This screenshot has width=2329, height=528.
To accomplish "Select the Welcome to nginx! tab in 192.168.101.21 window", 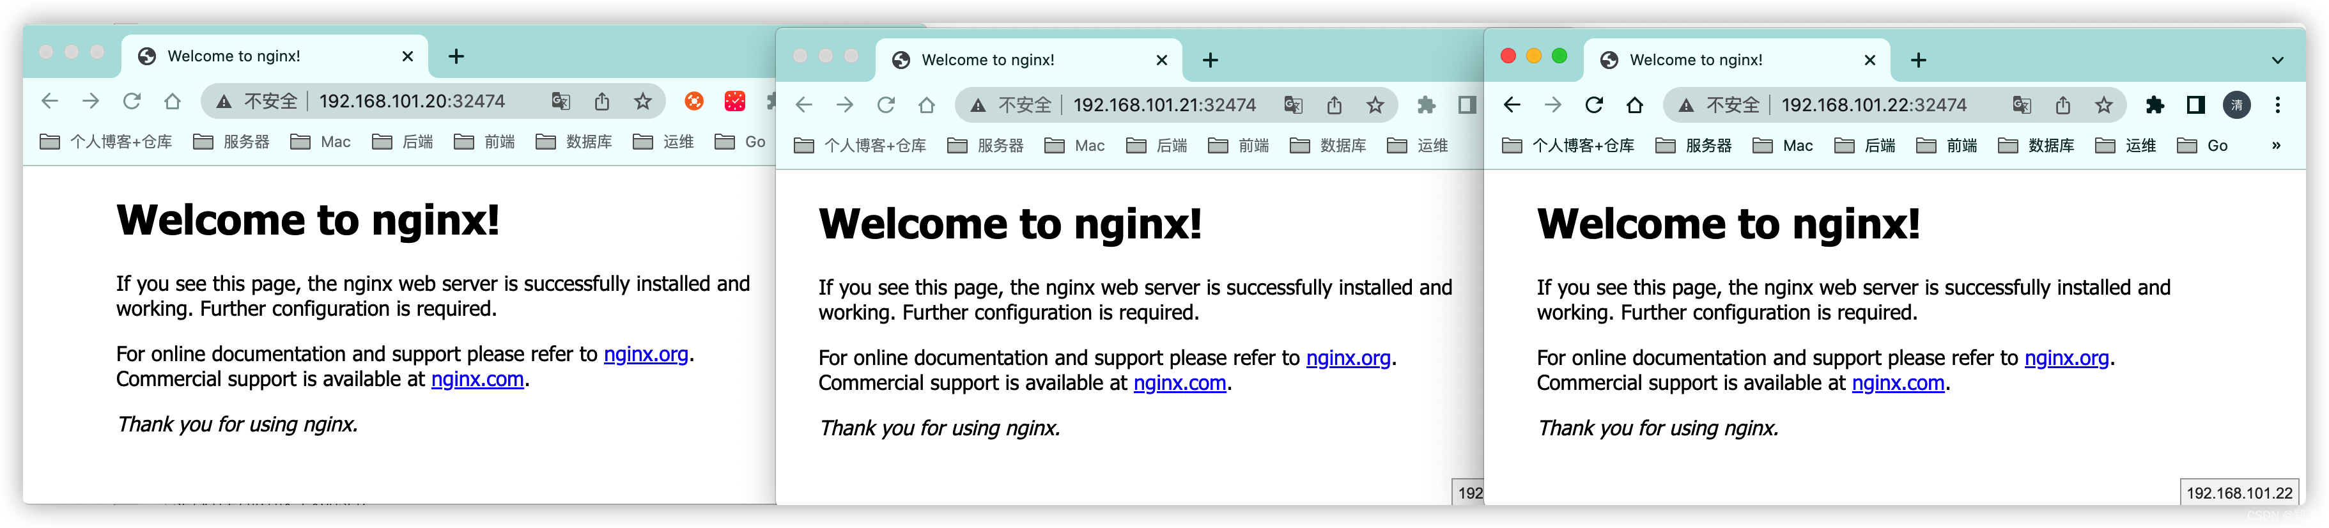I will (1028, 59).
